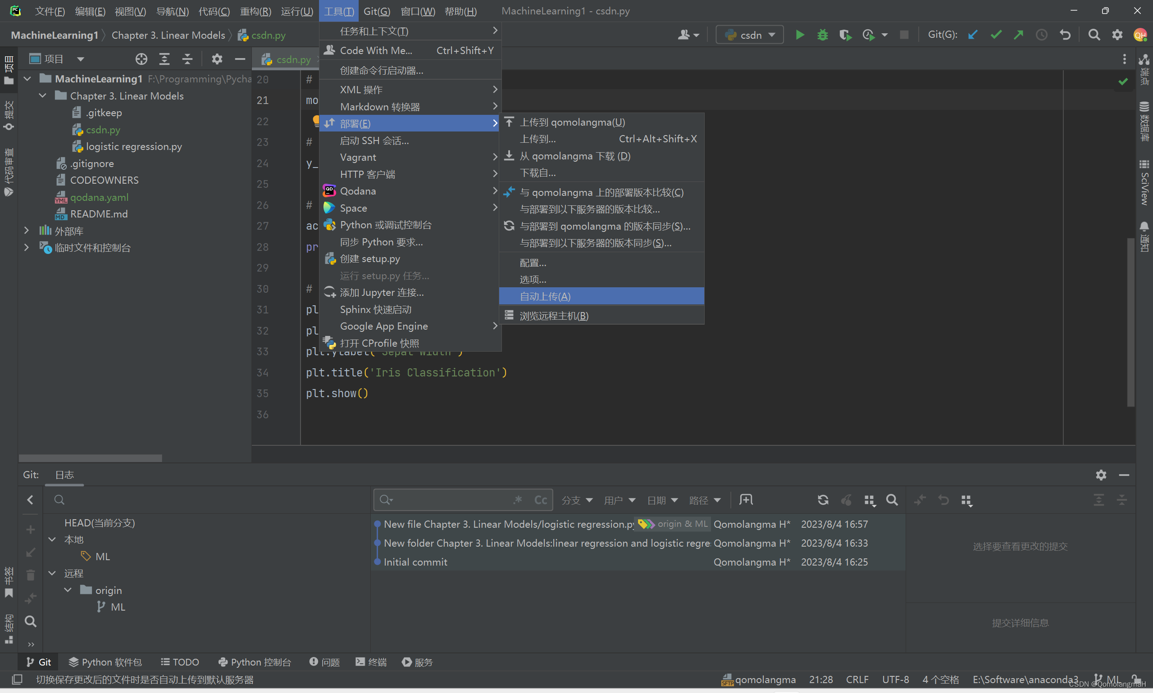Open IDE settings gear in top toolbar
1153x693 pixels.
pos(1117,35)
